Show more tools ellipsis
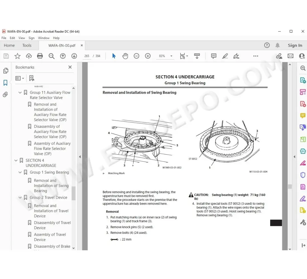 click(x=256, y=56)
